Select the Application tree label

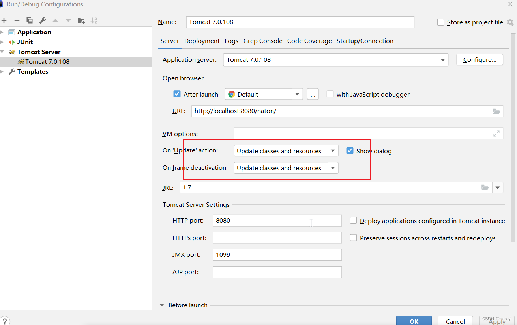[x=34, y=32]
